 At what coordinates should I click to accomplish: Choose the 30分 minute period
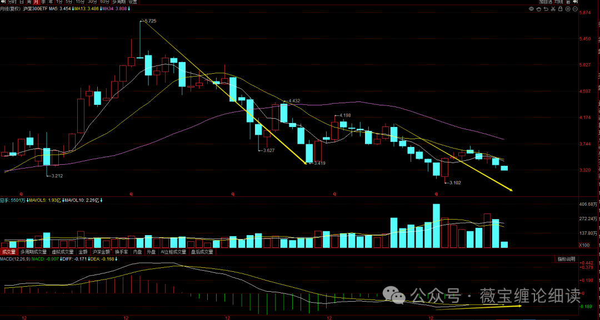click(x=92, y=2)
